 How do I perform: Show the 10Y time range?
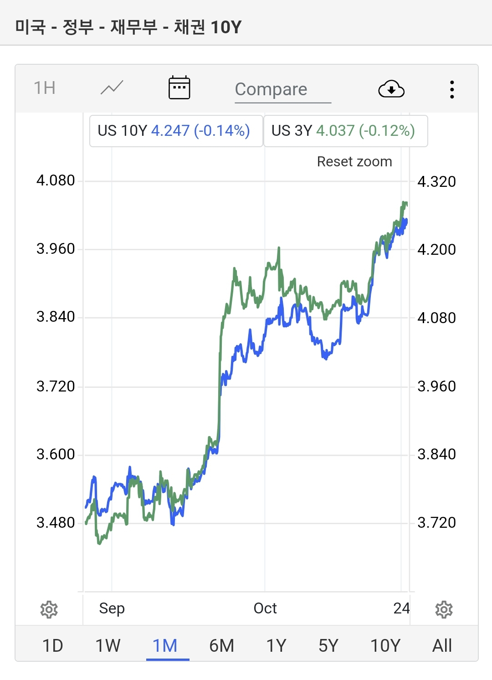385,645
